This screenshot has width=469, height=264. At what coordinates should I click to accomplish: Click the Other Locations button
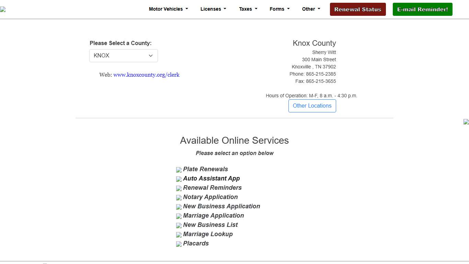[312, 106]
